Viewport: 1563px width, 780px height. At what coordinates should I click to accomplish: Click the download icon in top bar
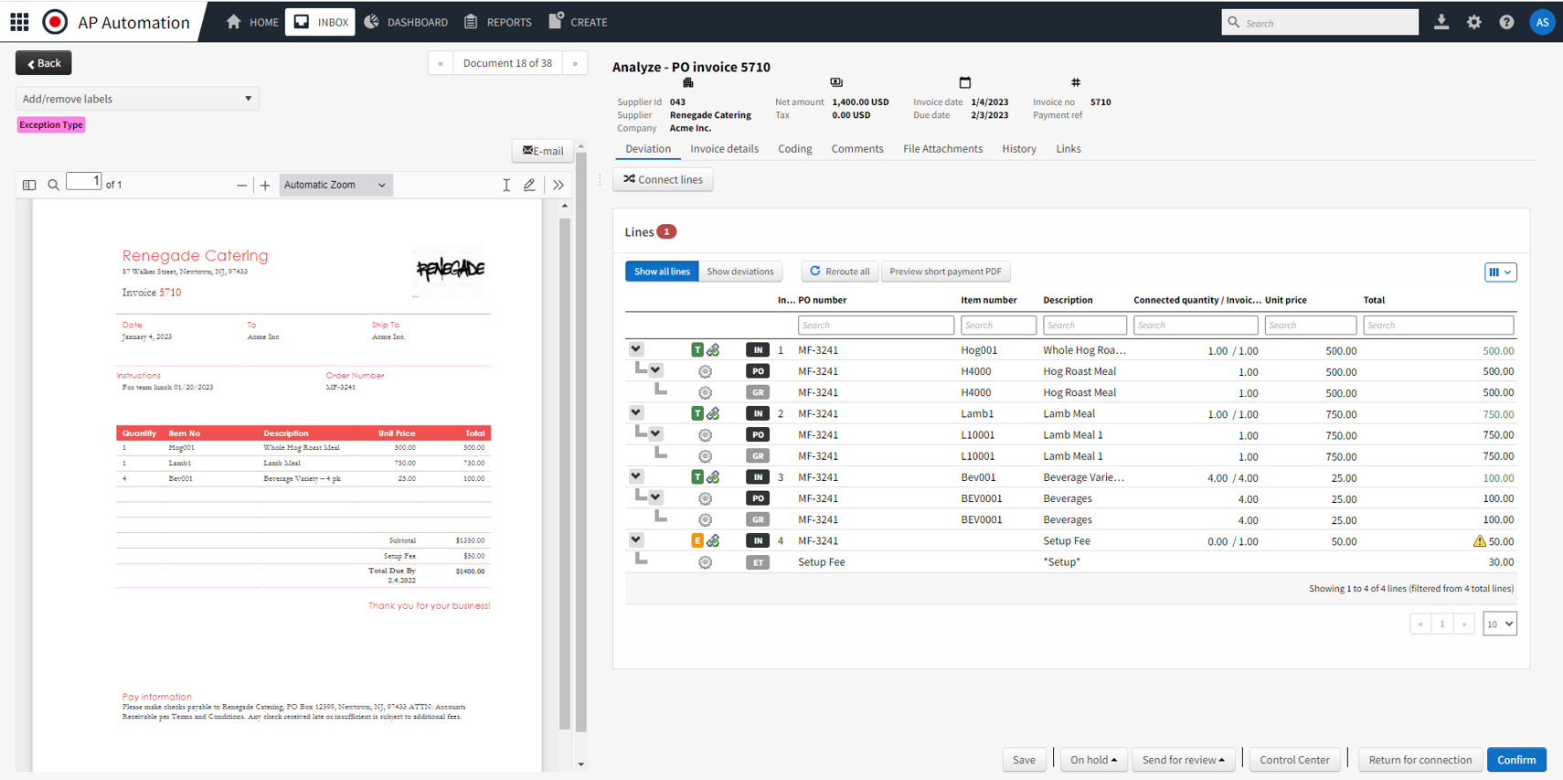coord(1441,22)
